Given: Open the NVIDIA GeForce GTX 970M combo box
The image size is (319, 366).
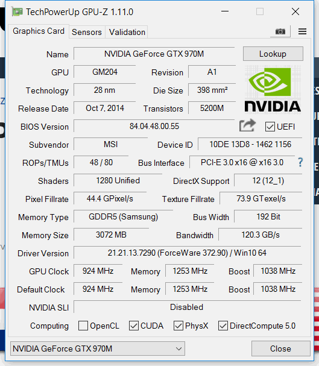Looking at the screenshot, I should tap(98, 349).
